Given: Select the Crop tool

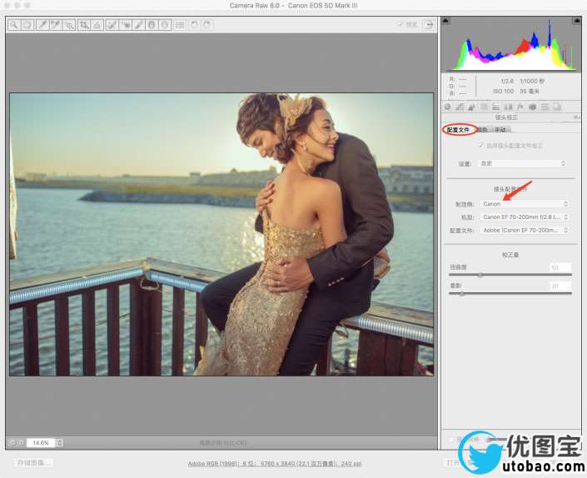Looking at the screenshot, I should (x=84, y=25).
